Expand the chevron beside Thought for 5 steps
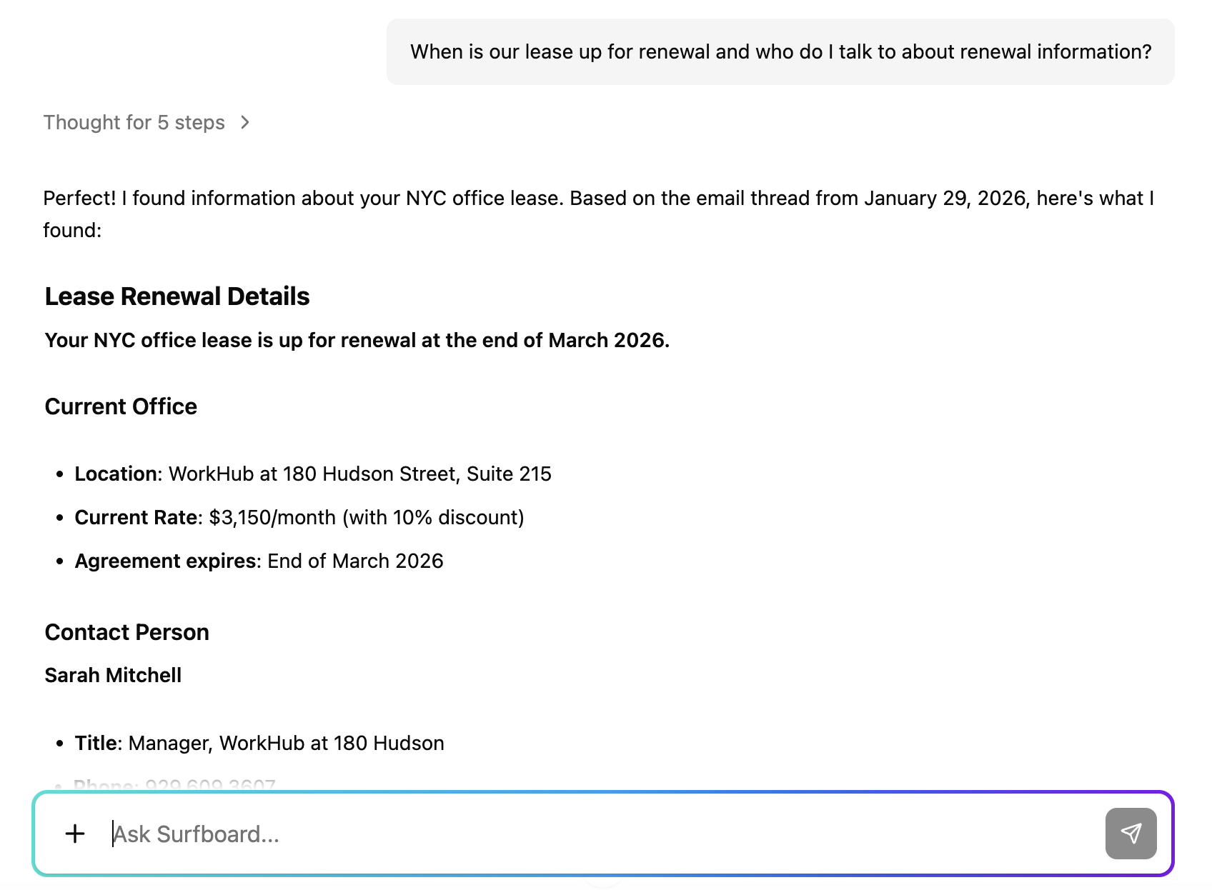 pyautogui.click(x=245, y=123)
